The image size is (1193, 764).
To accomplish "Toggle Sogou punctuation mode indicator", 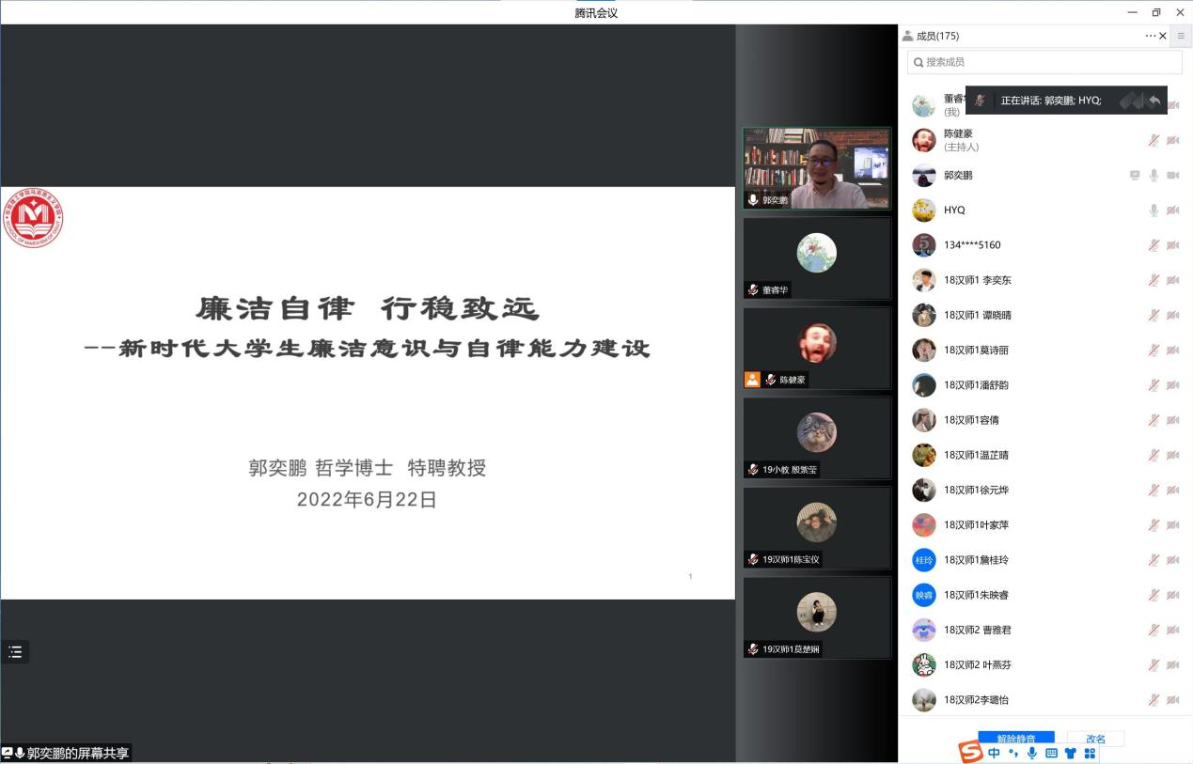I will click(1013, 754).
